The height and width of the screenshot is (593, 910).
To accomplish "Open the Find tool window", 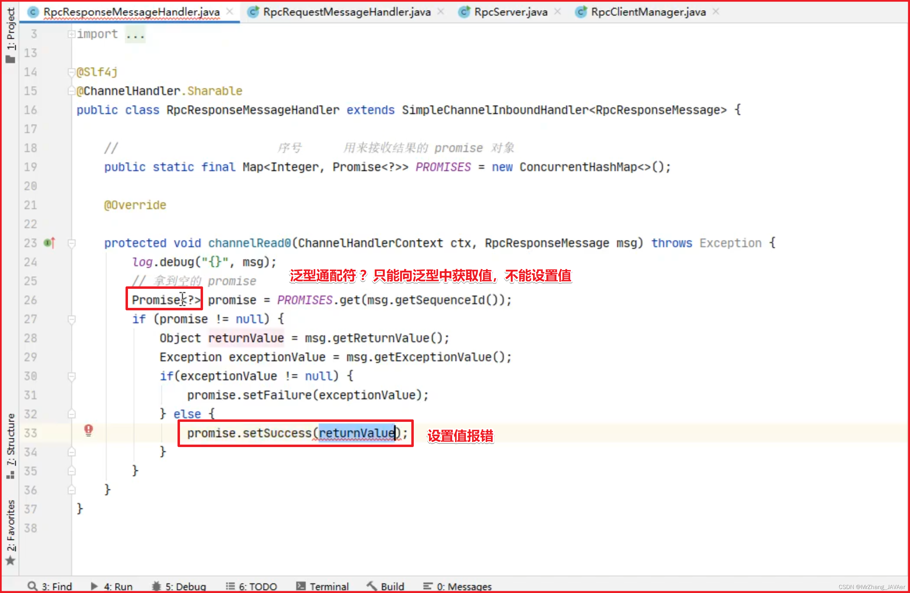I will [x=50, y=586].
